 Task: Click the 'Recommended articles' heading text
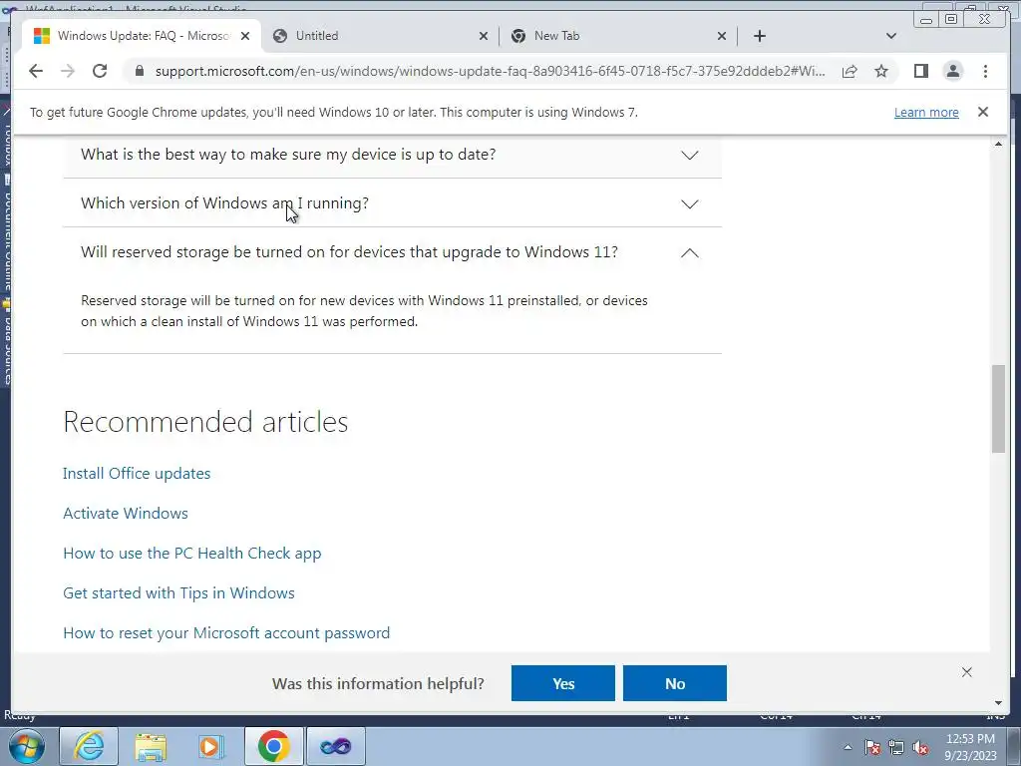coord(205,422)
